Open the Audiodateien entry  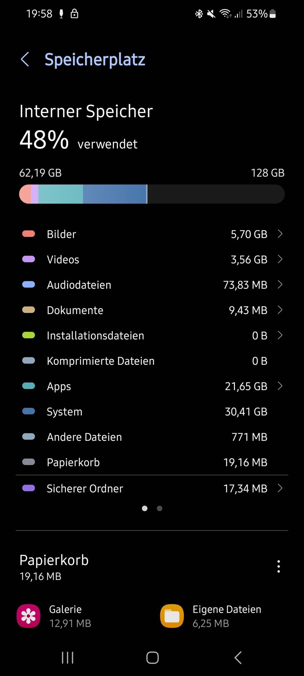click(152, 285)
